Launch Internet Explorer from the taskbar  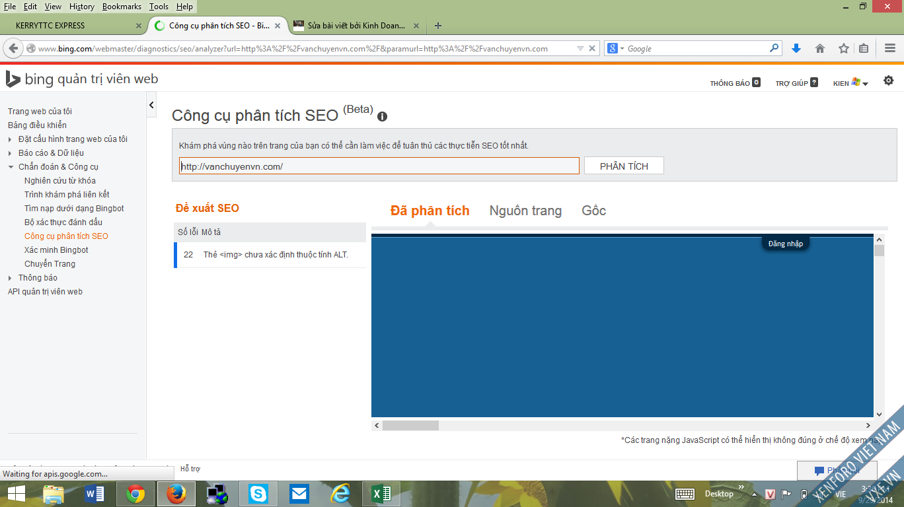coord(340,494)
